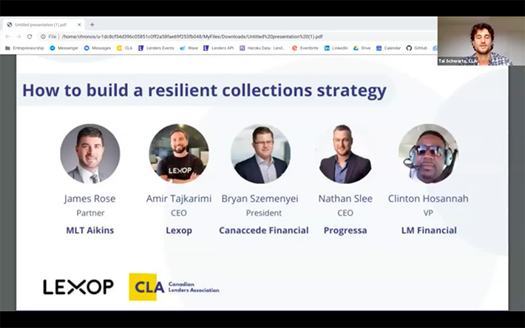525x328 pixels.
Task: Open the Entrepreneurship bookmarks folder
Action: pos(24,48)
